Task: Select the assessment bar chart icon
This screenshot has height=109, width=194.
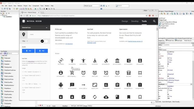Action: click(106, 85)
